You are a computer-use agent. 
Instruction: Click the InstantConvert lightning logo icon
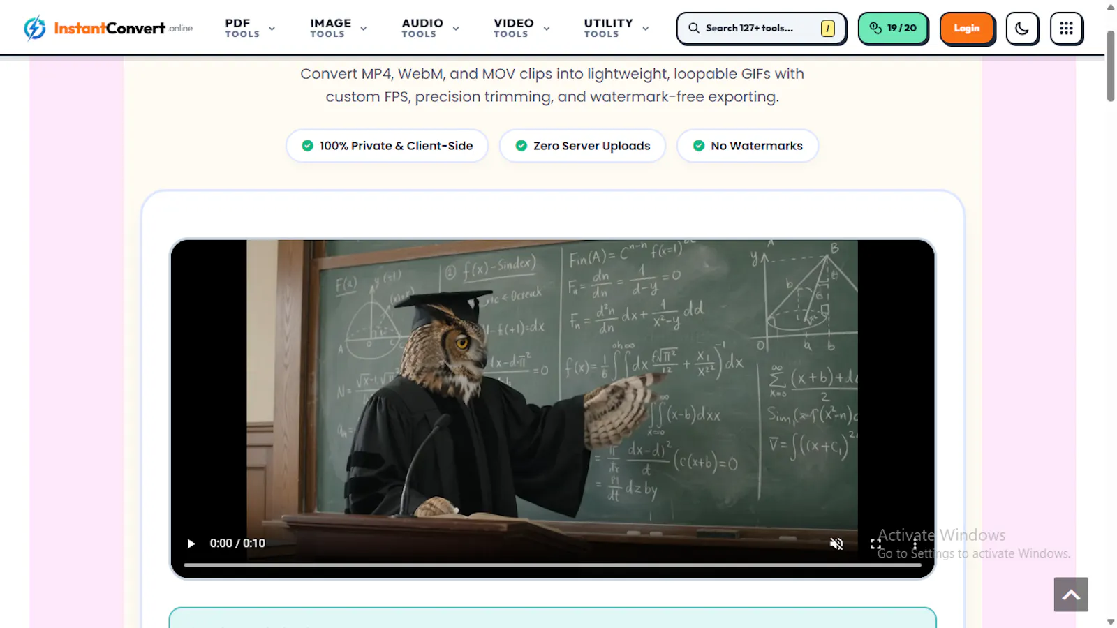pyautogui.click(x=34, y=28)
